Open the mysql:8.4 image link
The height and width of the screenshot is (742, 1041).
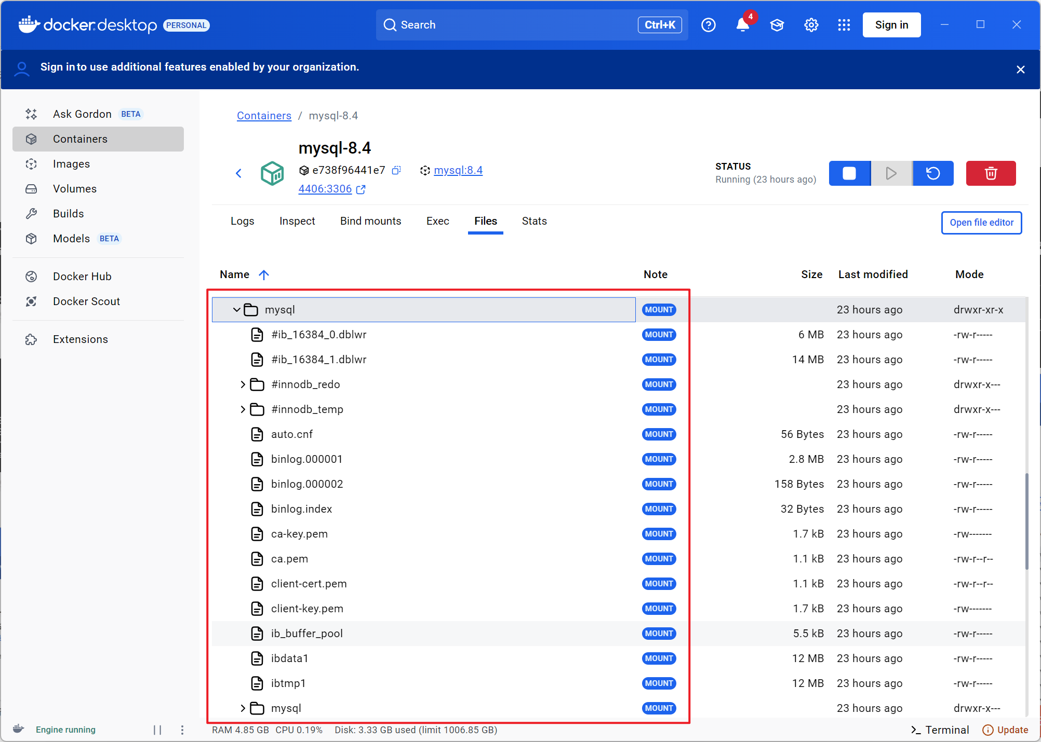click(x=458, y=170)
